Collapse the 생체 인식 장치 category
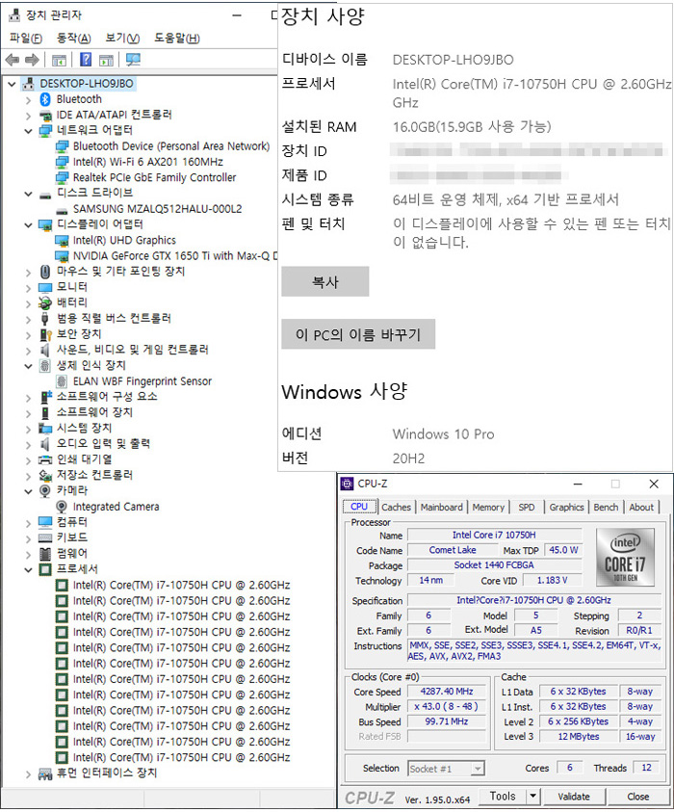The image size is (674, 812). pyautogui.click(x=29, y=366)
